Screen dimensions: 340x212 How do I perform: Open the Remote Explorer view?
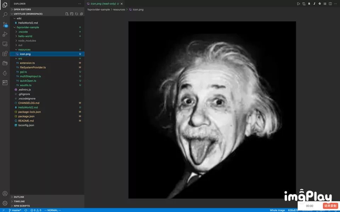coord(5,44)
